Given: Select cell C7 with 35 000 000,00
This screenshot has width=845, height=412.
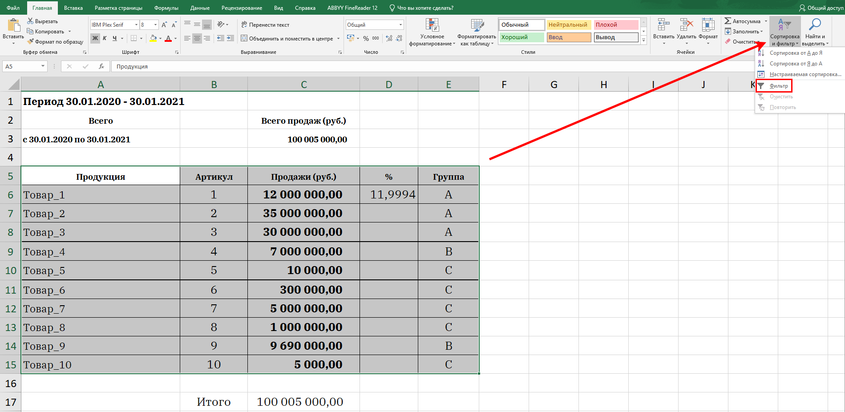Looking at the screenshot, I should coord(303,214).
